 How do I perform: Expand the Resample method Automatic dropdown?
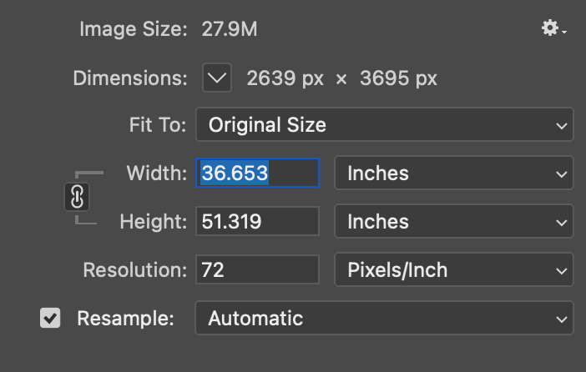tap(384, 319)
